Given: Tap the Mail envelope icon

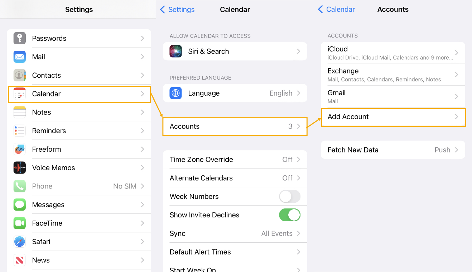Looking at the screenshot, I should pos(20,57).
